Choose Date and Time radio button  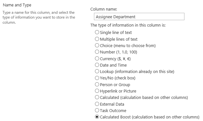point(97,65)
